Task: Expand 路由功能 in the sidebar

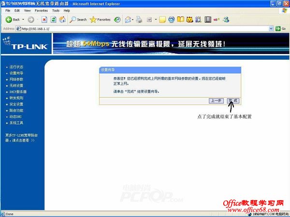Action: click(x=16, y=110)
